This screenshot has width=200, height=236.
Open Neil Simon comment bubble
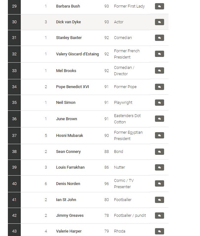pyautogui.click(x=159, y=103)
